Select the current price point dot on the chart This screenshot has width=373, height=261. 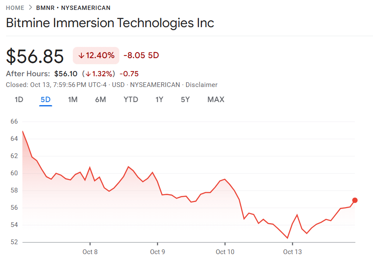point(355,200)
